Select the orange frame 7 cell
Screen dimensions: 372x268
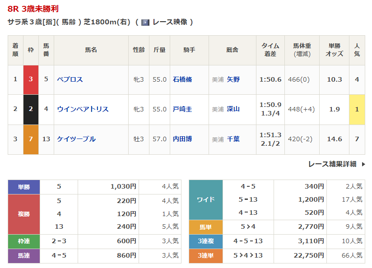coord(31,140)
